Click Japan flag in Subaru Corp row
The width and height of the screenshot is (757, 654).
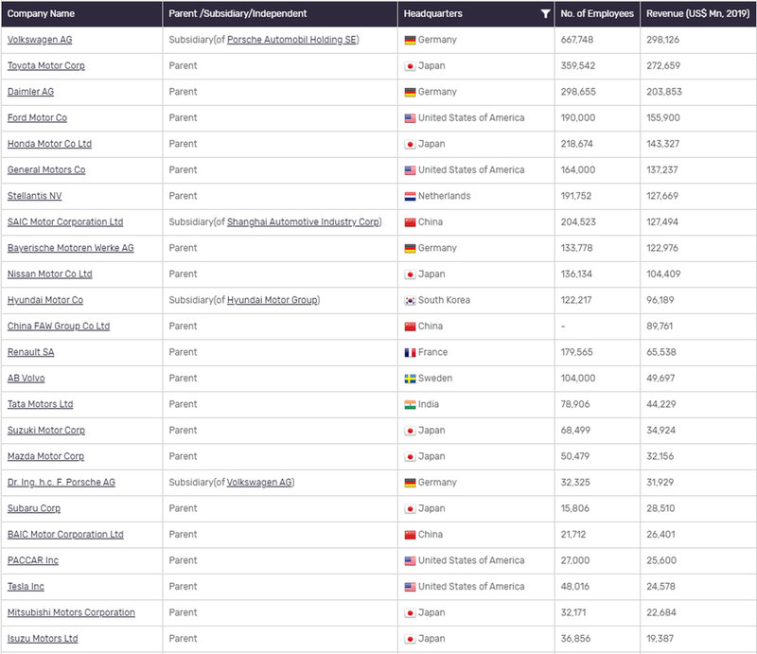coord(410,509)
